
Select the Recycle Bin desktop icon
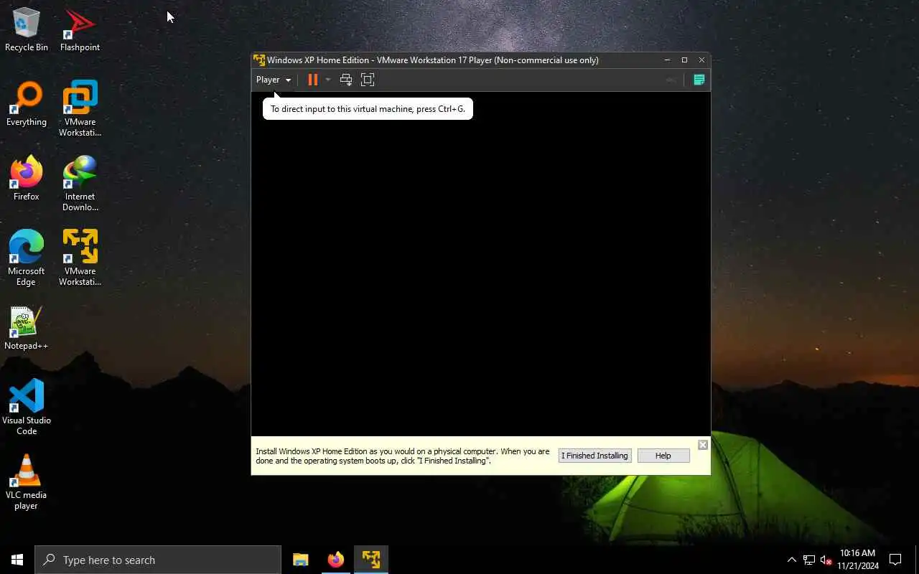27,30
